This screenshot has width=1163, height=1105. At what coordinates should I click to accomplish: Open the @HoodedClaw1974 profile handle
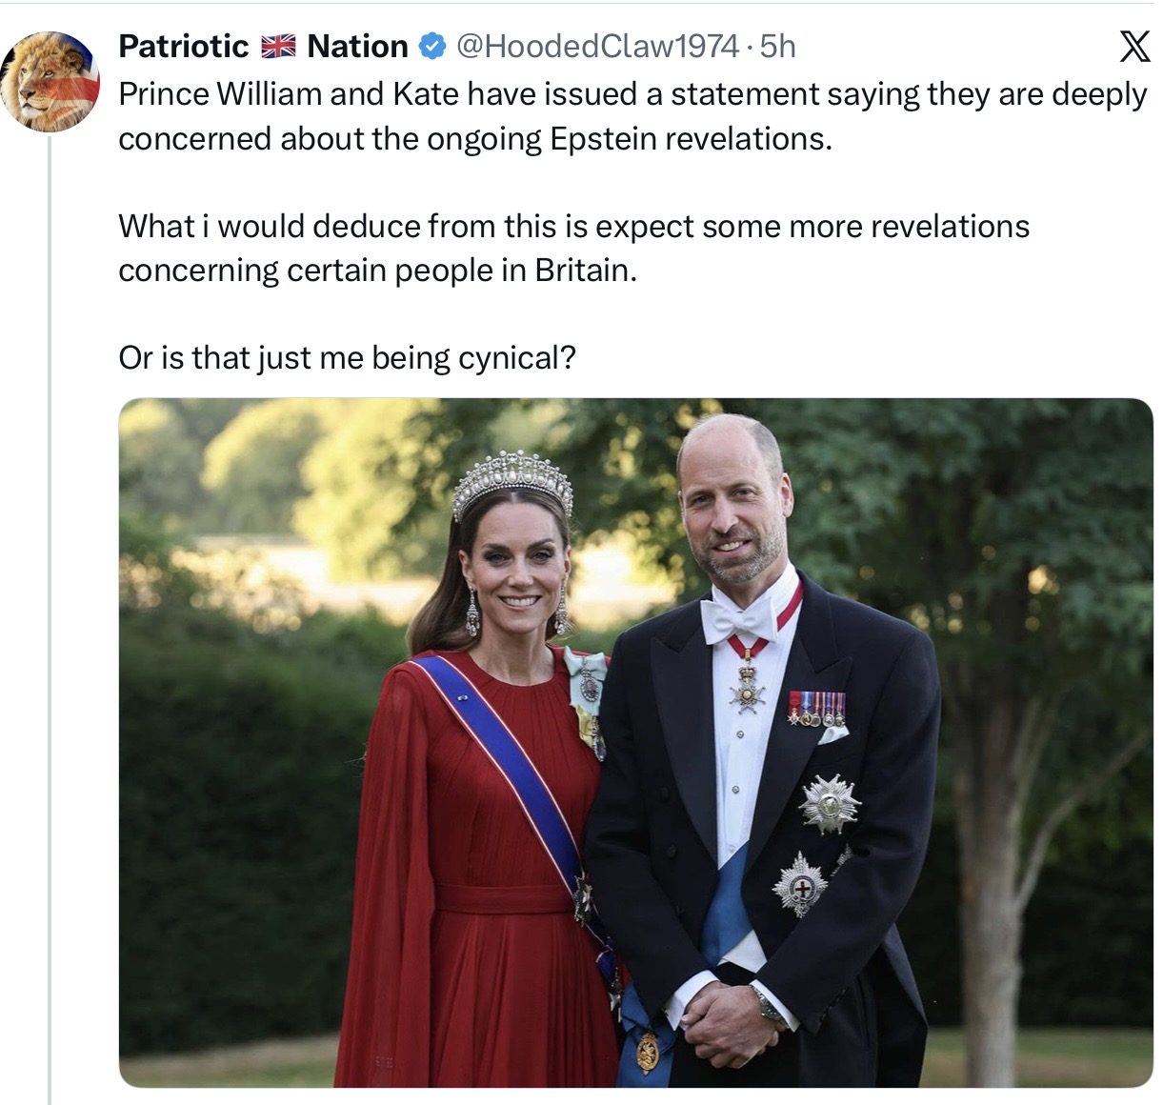(x=597, y=46)
